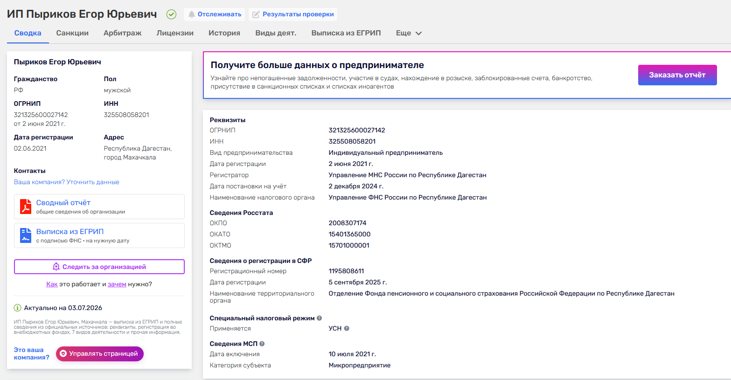
Task: Click the red PDF icon of Сводный отчёт
Action: [26, 206]
